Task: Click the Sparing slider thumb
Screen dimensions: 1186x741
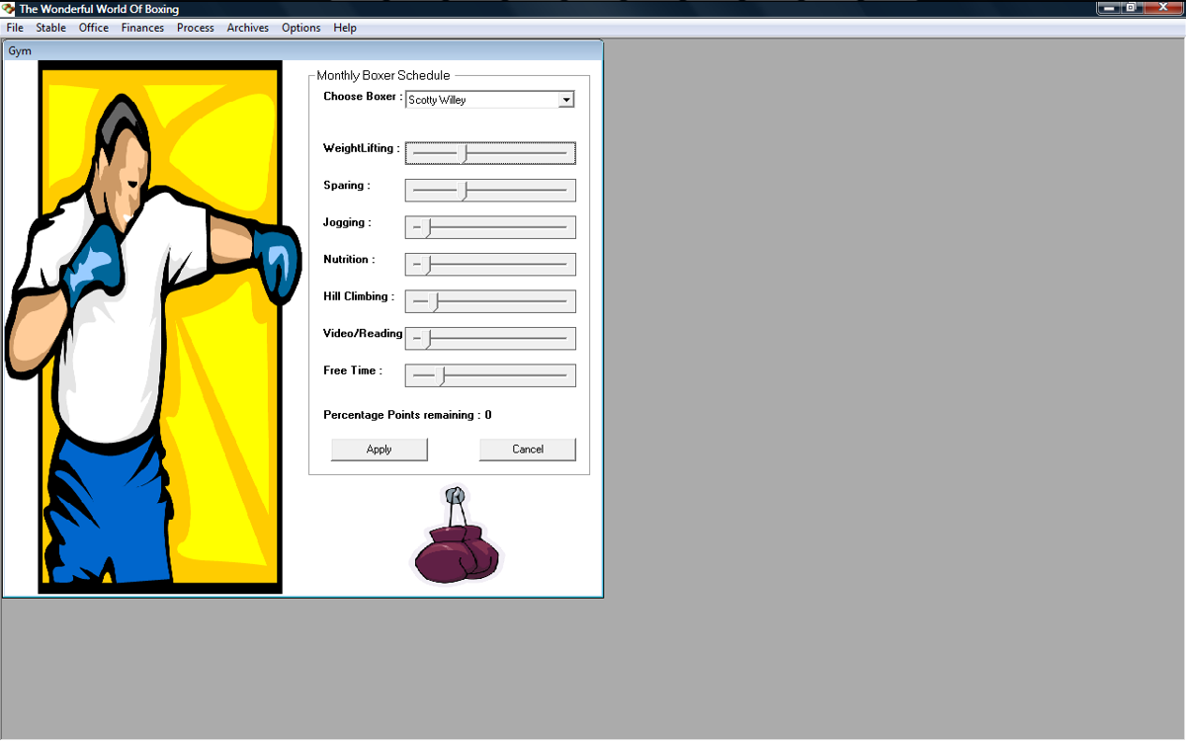Action: click(463, 191)
